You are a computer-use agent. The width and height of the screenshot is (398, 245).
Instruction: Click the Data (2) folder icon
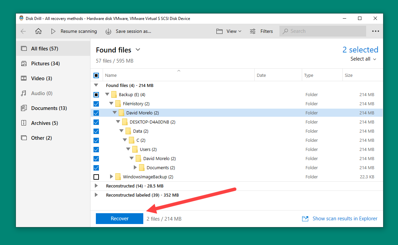tap(128, 131)
